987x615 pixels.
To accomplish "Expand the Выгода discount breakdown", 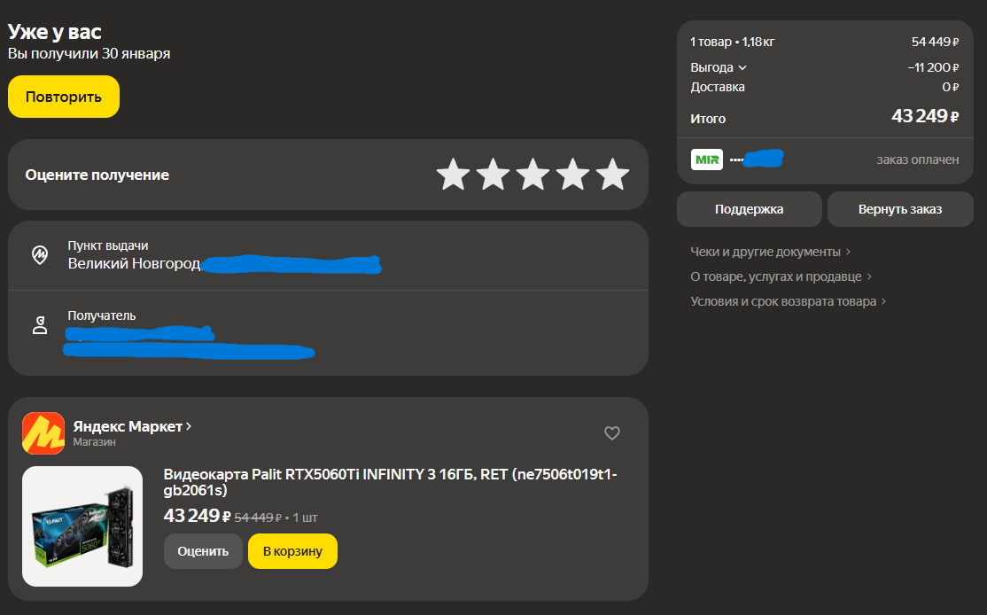I will [x=719, y=67].
